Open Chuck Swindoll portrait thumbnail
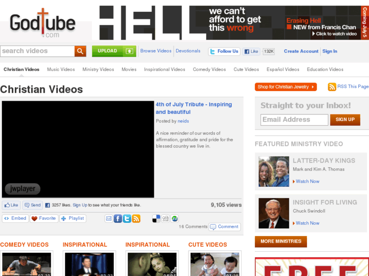Screen dimensions: 369x276 tap(274, 213)
